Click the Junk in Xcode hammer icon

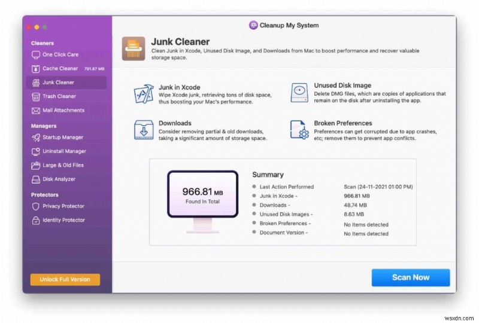coord(144,94)
